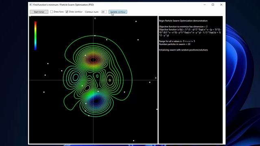Enable the Draw func checkbox
260x146 pixels.
52,12
